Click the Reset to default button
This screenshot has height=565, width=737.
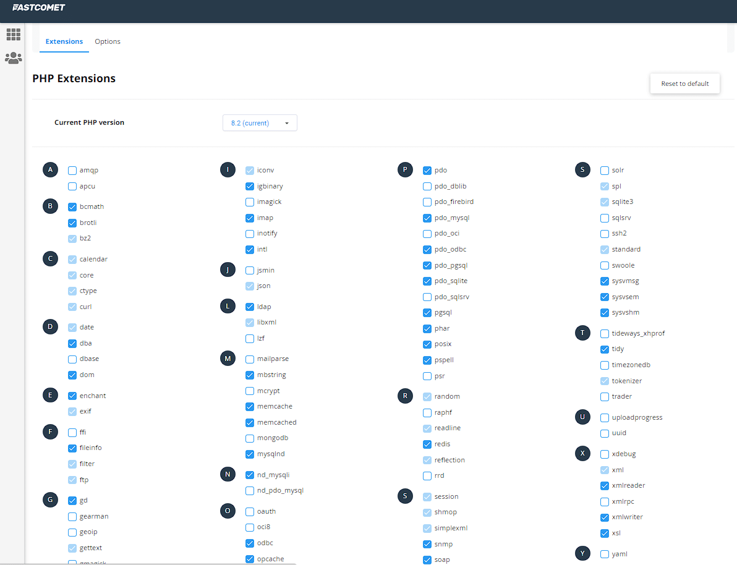pyautogui.click(x=685, y=83)
